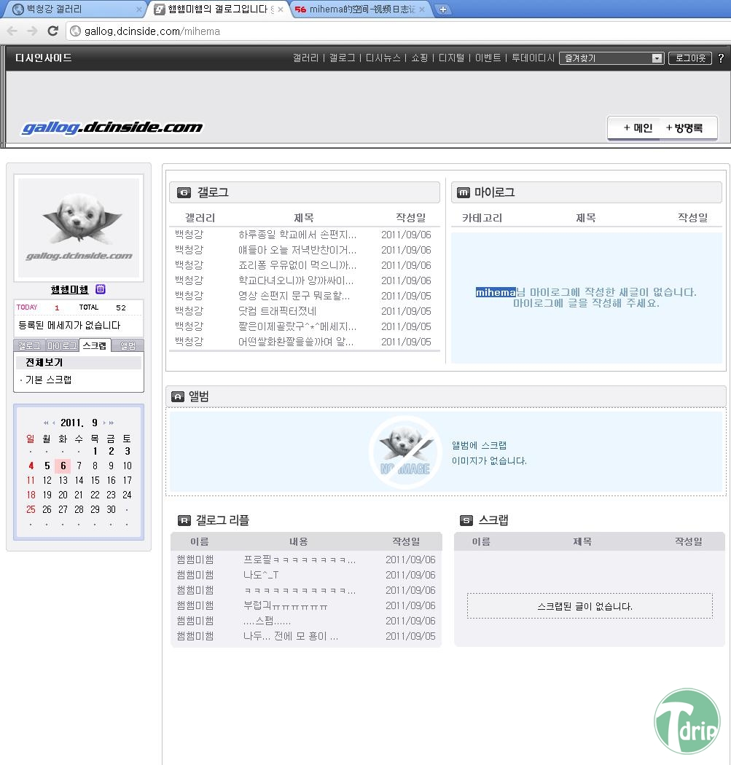Click the browser back arrow

pos(12,31)
